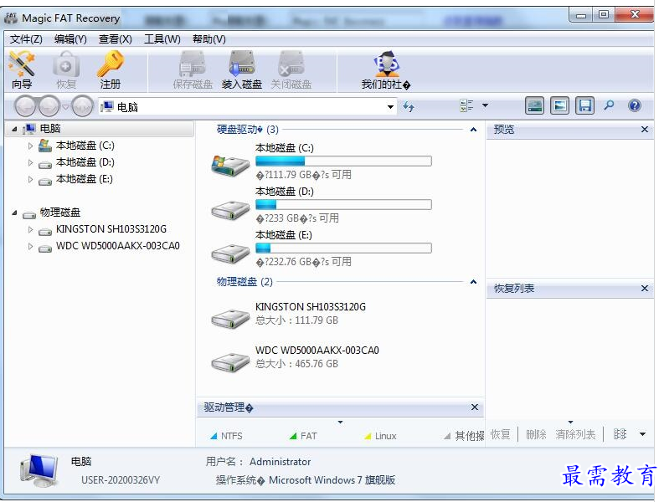Close the 预览 preview panel

645,130
